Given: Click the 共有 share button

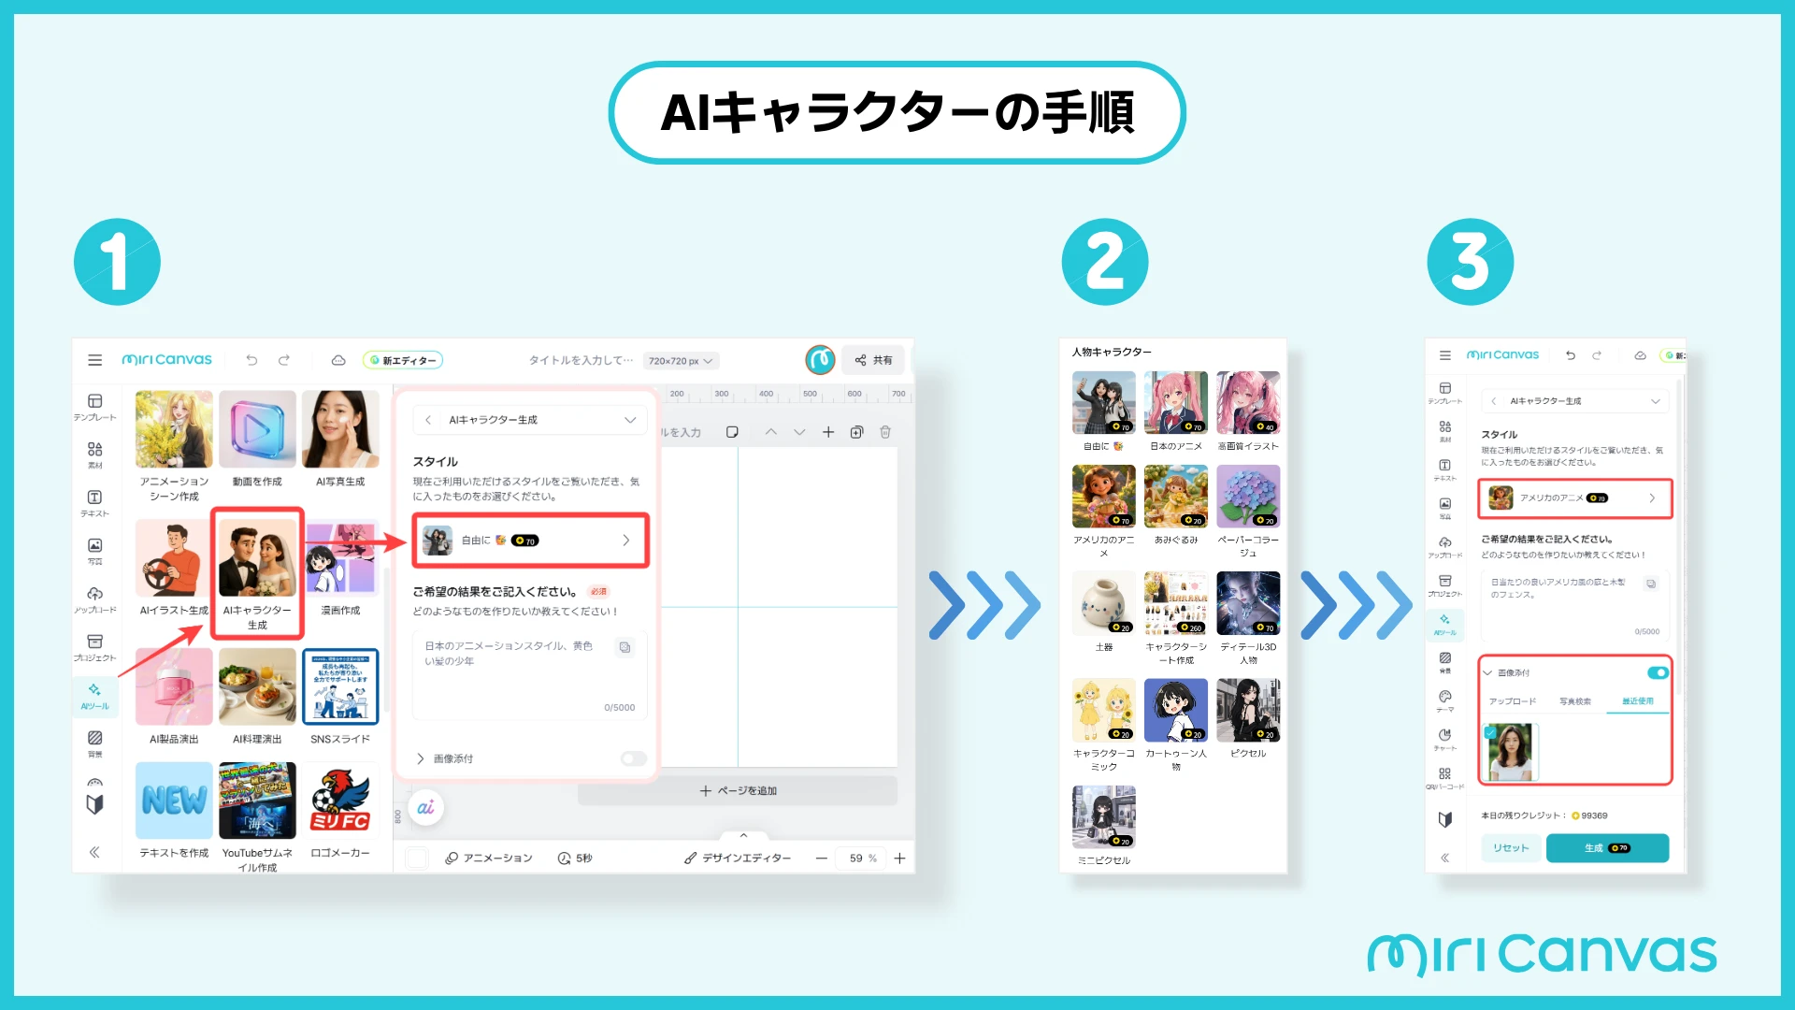Looking at the screenshot, I should (873, 360).
